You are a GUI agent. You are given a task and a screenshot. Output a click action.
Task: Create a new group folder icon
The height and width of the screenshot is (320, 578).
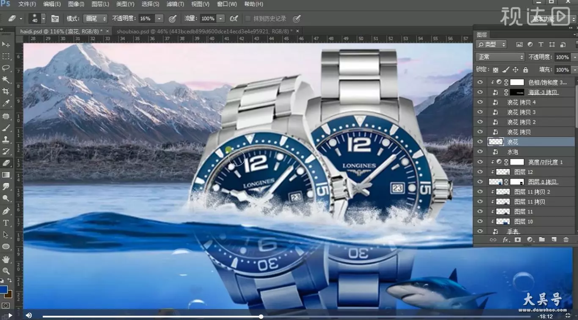[542, 240]
